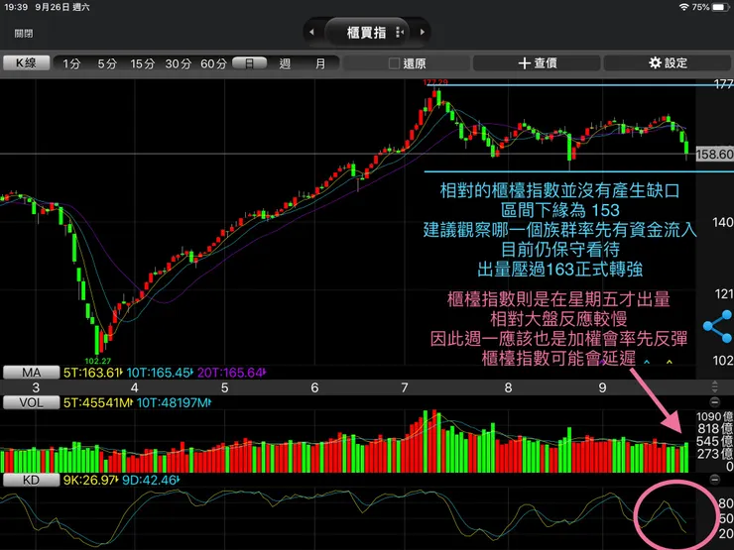Open the 查價 price lookup
The image size is (734, 550).
pyautogui.click(x=537, y=63)
